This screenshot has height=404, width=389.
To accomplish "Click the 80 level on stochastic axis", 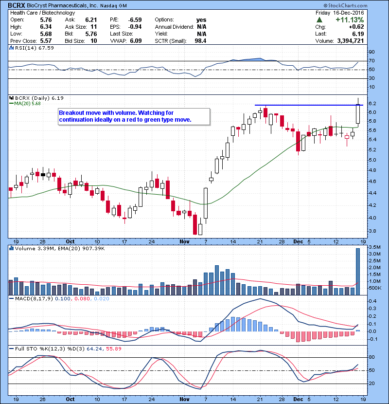I will (372, 357).
